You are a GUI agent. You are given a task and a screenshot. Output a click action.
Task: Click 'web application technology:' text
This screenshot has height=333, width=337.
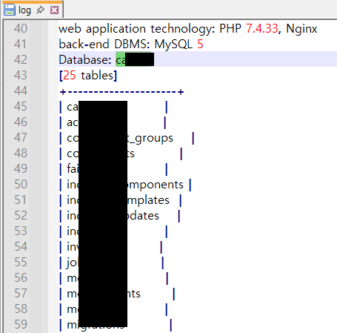(137, 30)
